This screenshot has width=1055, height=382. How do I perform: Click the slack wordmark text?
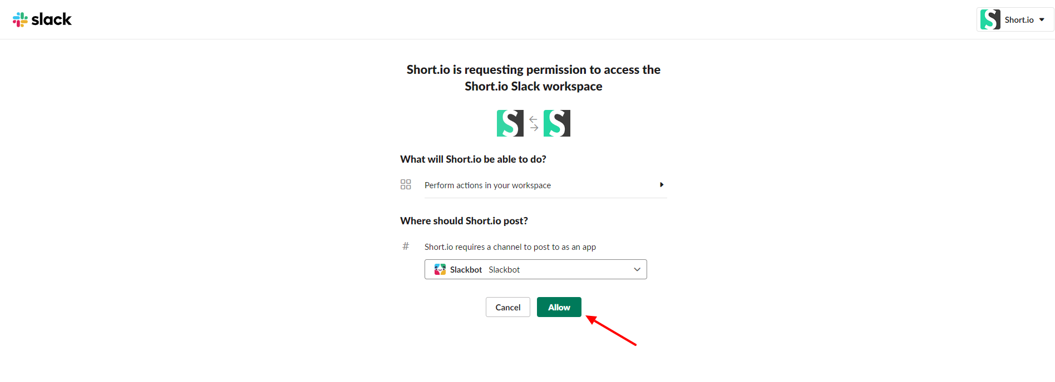(51, 19)
